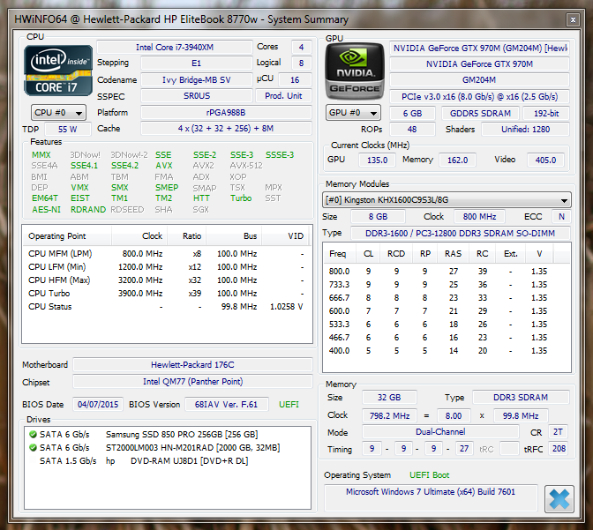Expand the Kingston memory module dropdown

coord(447,200)
